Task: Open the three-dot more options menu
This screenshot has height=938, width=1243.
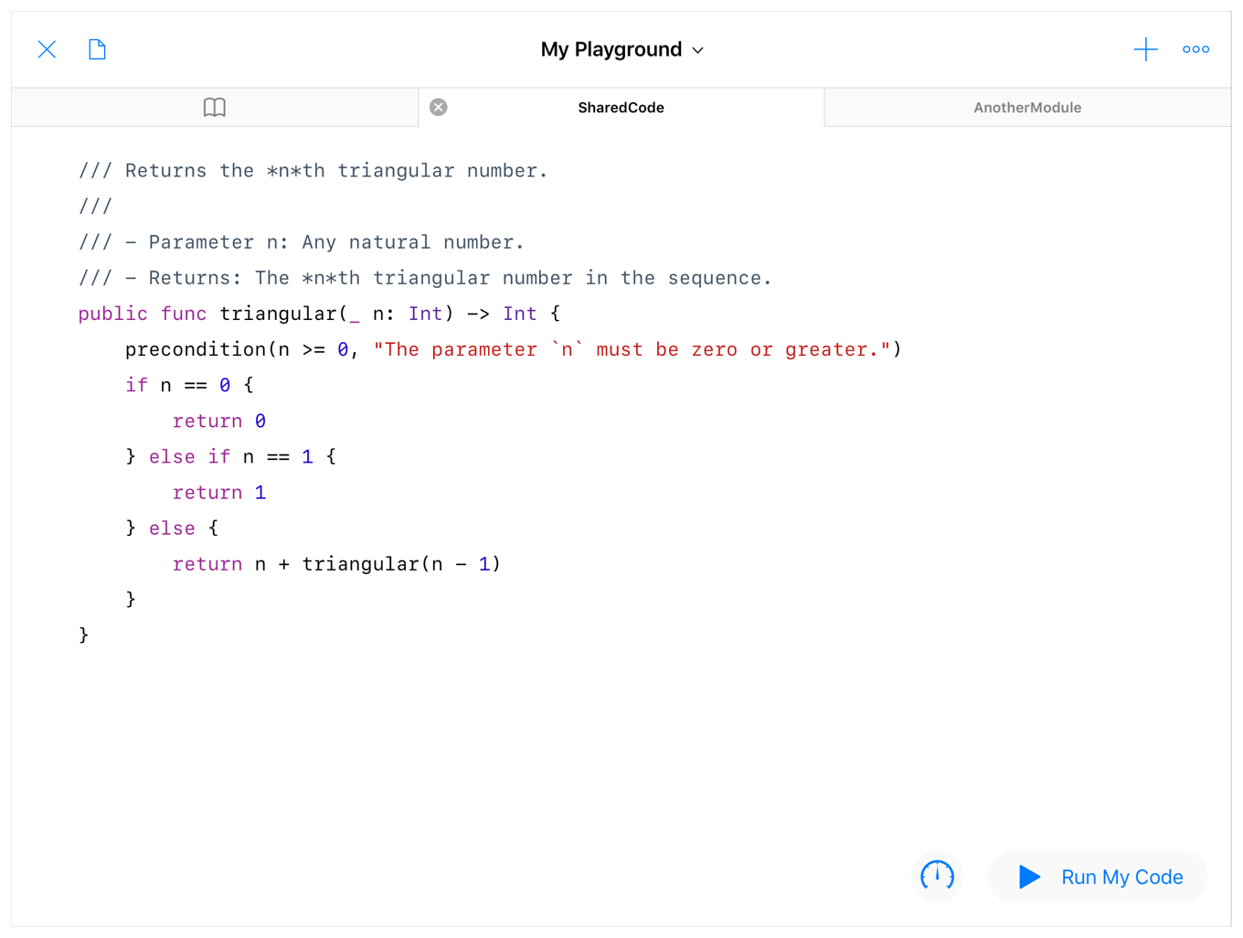Action: pyautogui.click(x=1195, y=49)
